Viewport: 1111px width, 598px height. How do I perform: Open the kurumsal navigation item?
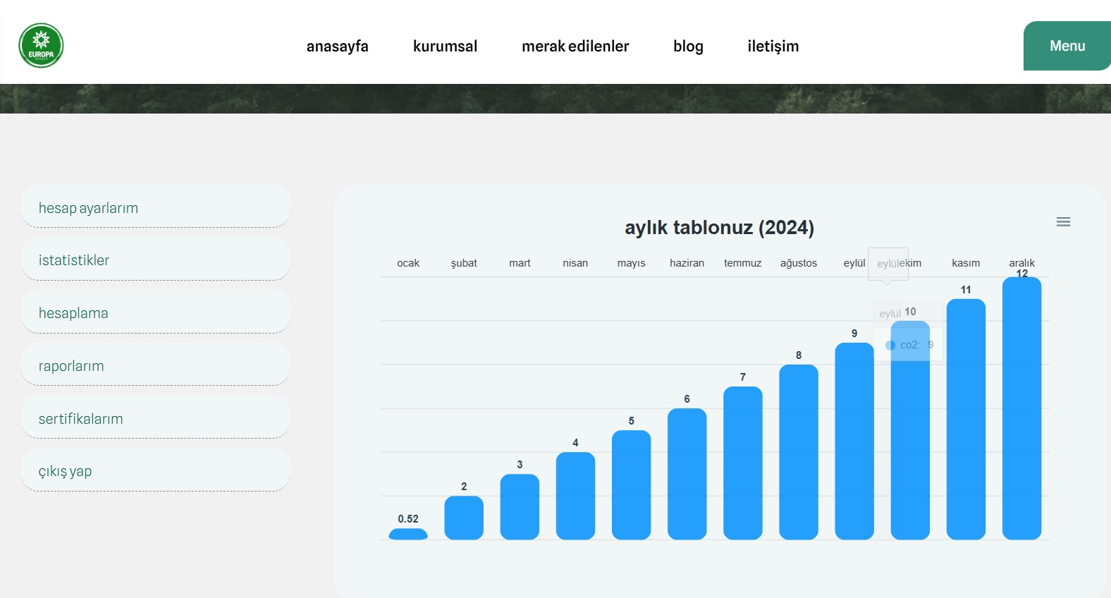[445, 47]
